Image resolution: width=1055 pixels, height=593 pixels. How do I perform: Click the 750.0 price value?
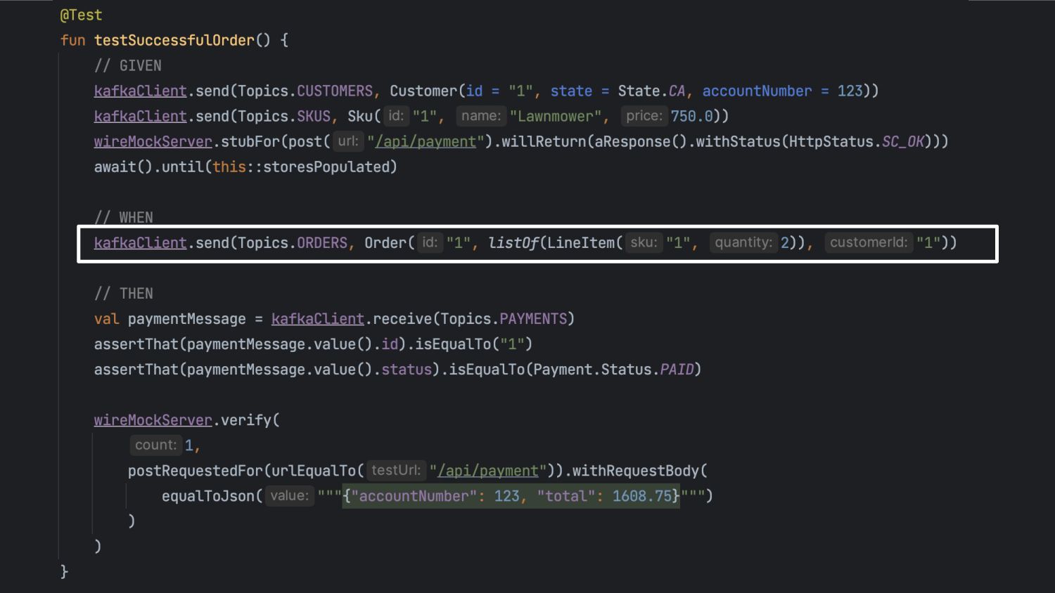[691, 116]
